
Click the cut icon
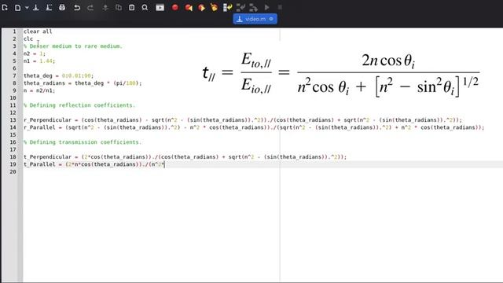[x=105, y=7]
